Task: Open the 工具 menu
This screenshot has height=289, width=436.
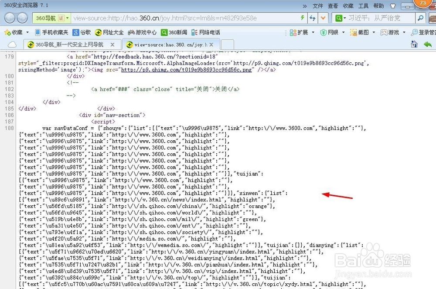Action: click(x=363, y=6)
